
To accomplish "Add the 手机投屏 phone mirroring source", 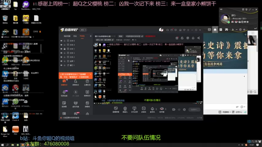I will 134,110.
